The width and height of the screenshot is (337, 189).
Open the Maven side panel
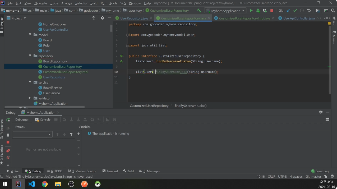334,37
